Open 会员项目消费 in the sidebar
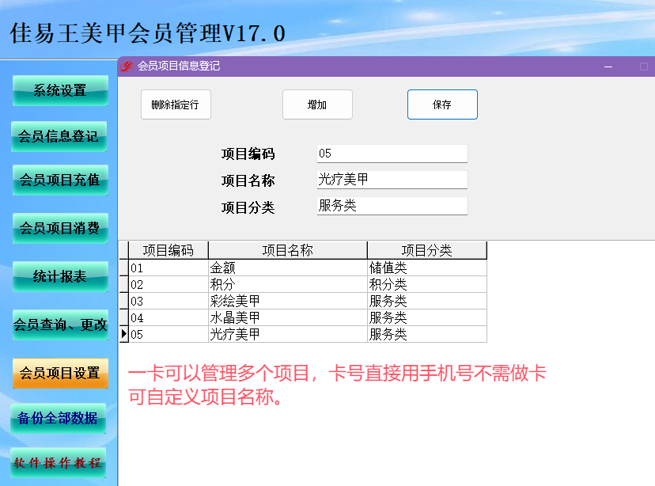The image size is (655, 486). pos(60,228)
